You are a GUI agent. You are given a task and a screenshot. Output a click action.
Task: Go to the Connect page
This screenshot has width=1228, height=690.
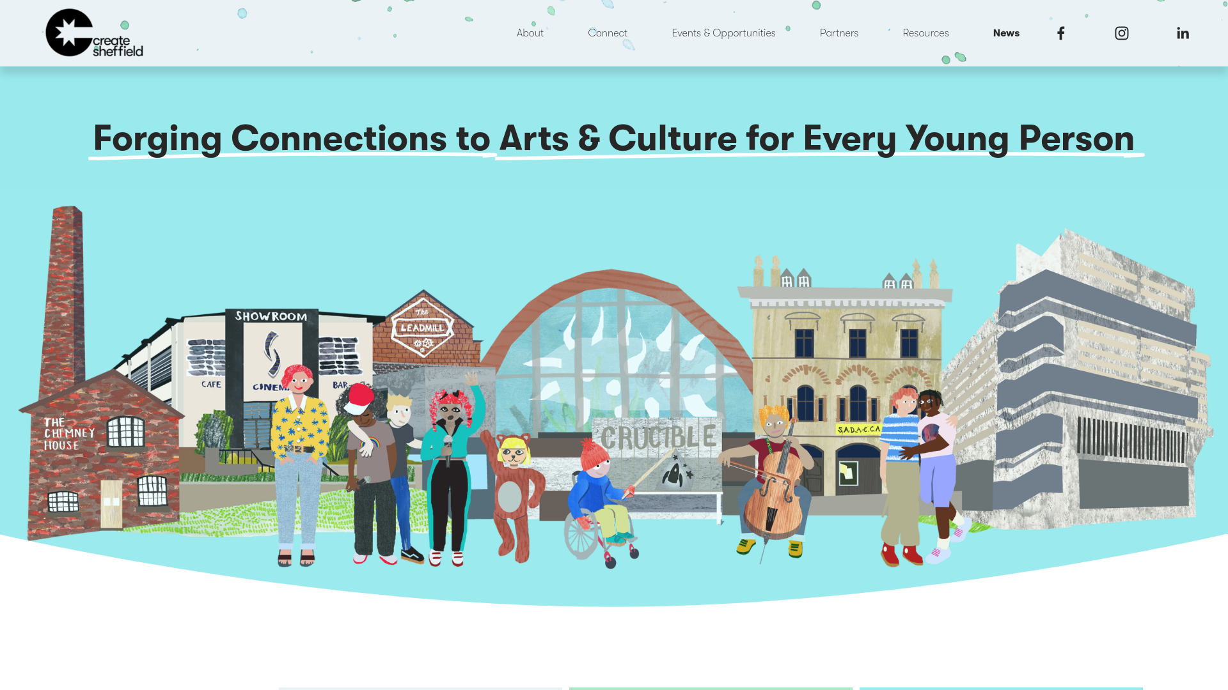tap(608, 33)
